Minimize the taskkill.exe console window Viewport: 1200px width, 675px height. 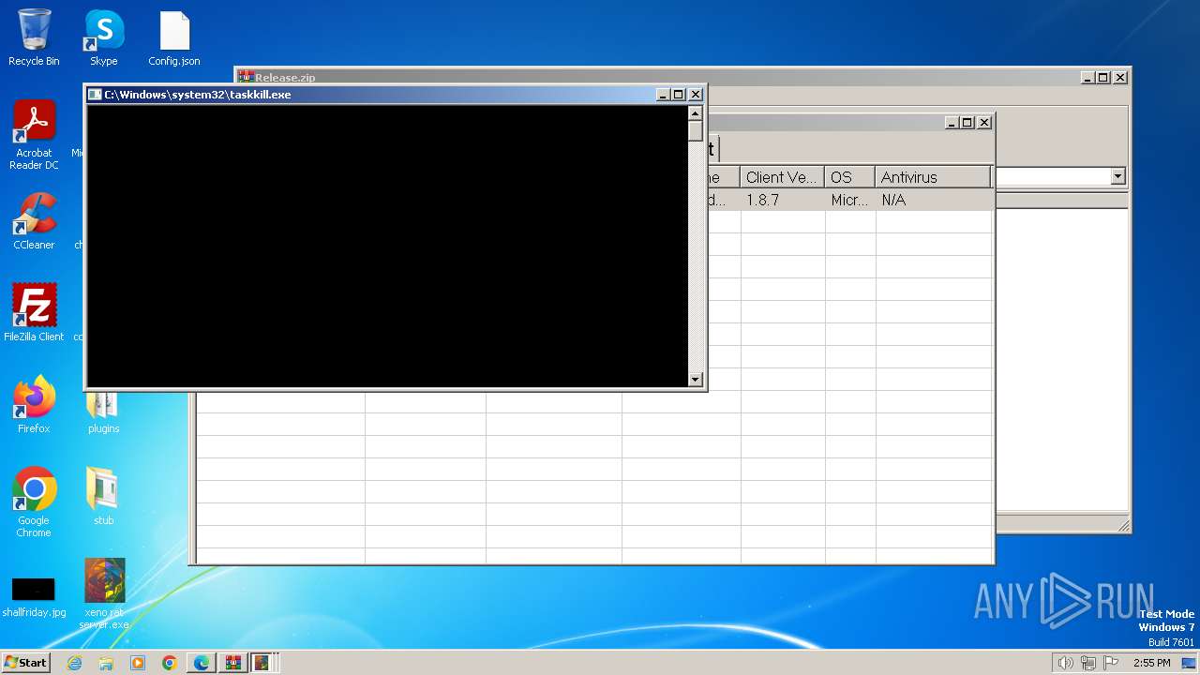[x=663, y=95]
